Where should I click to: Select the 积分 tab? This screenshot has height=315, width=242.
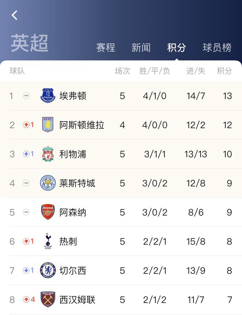176,48
